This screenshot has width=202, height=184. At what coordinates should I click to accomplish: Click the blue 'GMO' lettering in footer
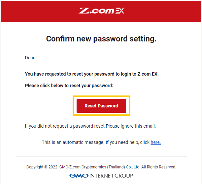pos(79,175)
